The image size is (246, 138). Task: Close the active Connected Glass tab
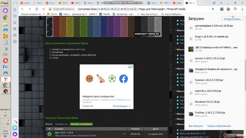coord(194,3)
